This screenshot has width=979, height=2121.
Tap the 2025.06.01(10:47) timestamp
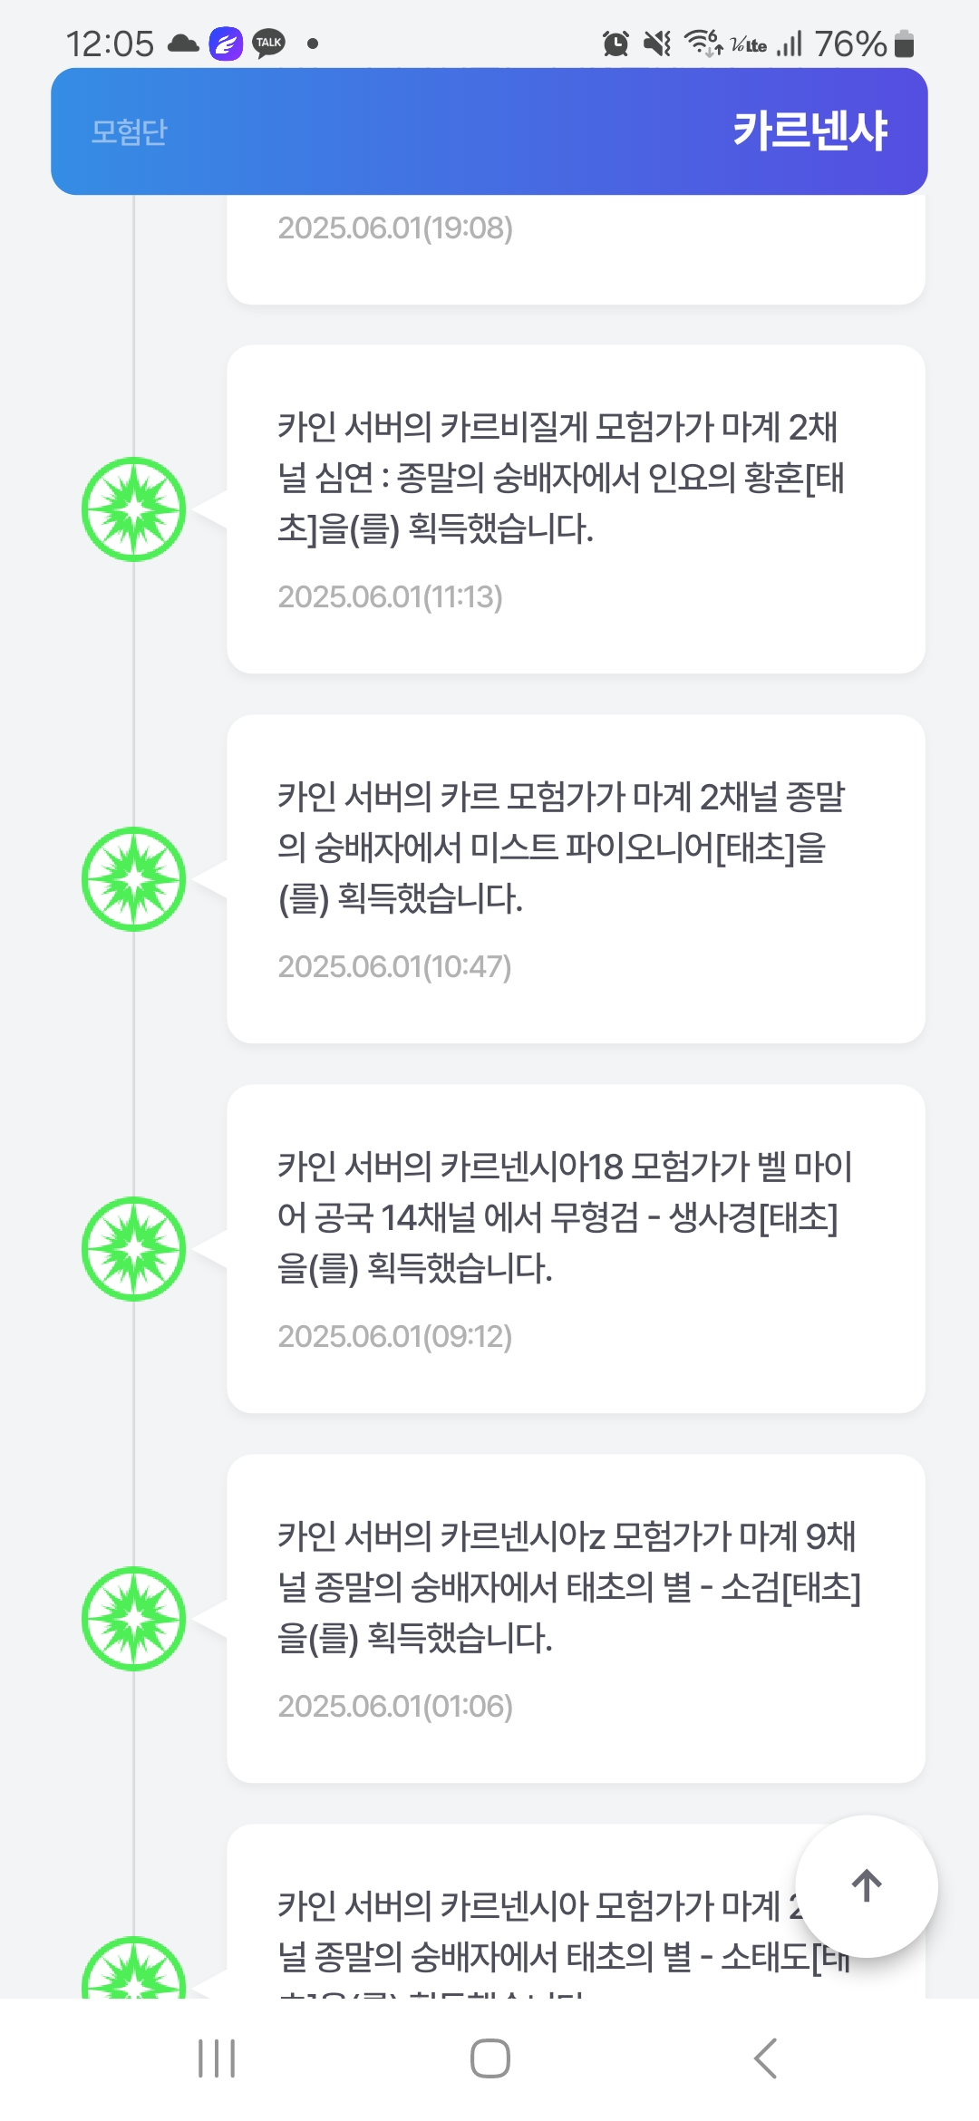(394, 967)
